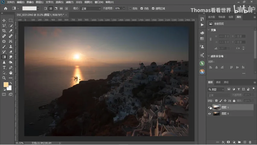The width and height of the screenshot is (257, 145).
Task: Open the layer filter 类型 dropdown
Action: click(x=216, y=89)
